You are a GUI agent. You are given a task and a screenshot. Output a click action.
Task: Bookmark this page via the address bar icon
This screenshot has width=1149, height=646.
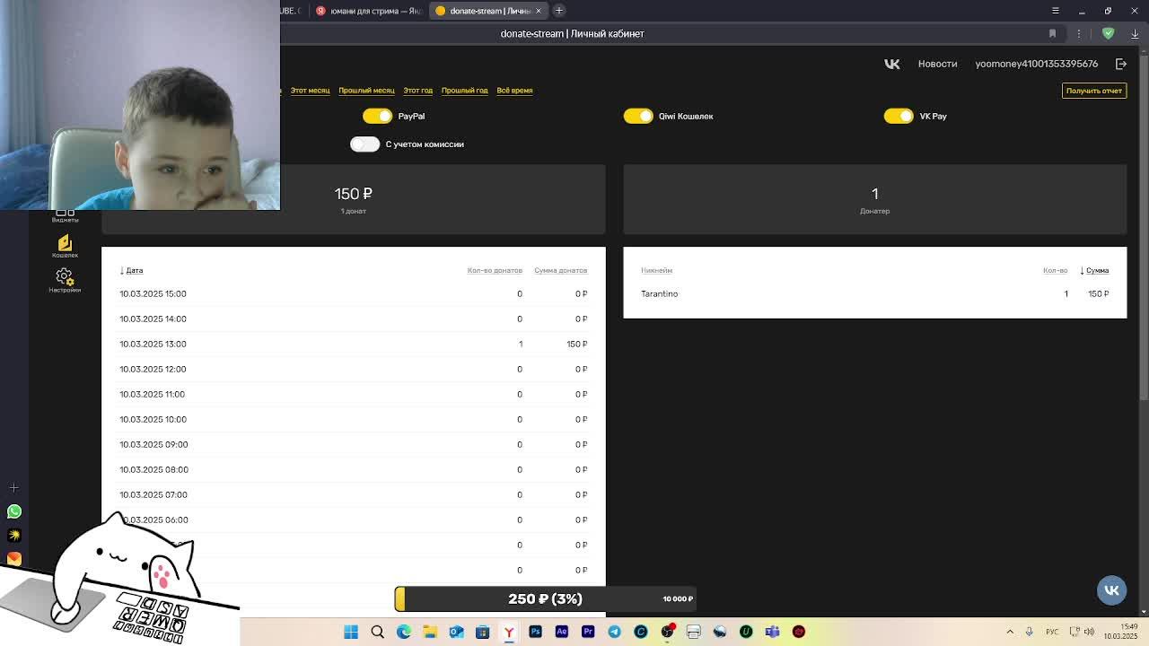tap(1052, 33)
